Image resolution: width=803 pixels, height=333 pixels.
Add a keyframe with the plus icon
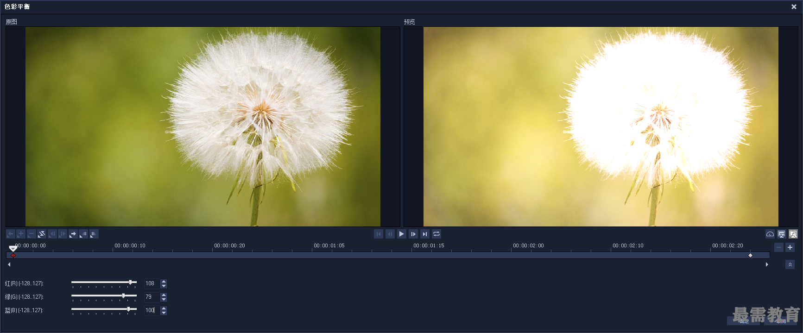[21, 234]
